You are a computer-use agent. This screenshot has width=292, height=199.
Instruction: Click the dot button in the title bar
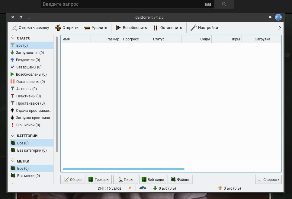tap(270, 17)
